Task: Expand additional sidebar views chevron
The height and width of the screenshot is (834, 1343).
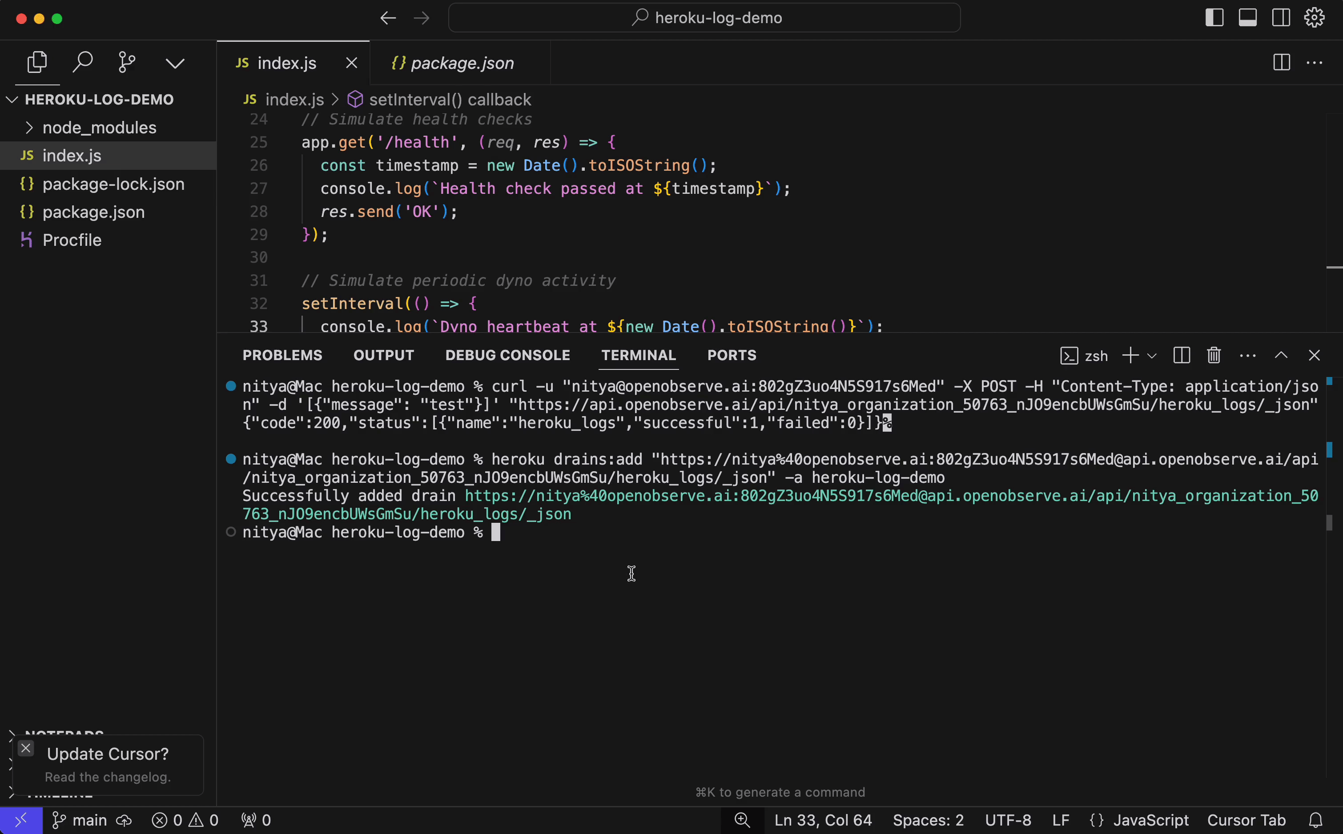Action: 175,64
